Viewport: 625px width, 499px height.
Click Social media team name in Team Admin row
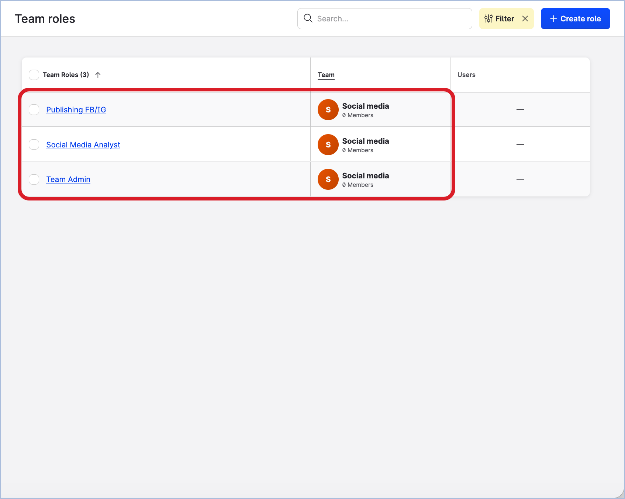click(x=365, y=176)
